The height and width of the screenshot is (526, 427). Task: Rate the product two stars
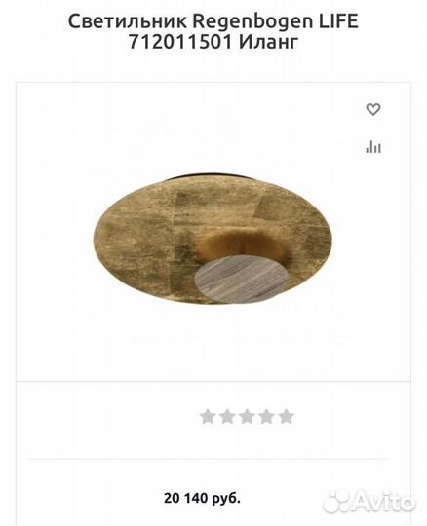point(227,417)
